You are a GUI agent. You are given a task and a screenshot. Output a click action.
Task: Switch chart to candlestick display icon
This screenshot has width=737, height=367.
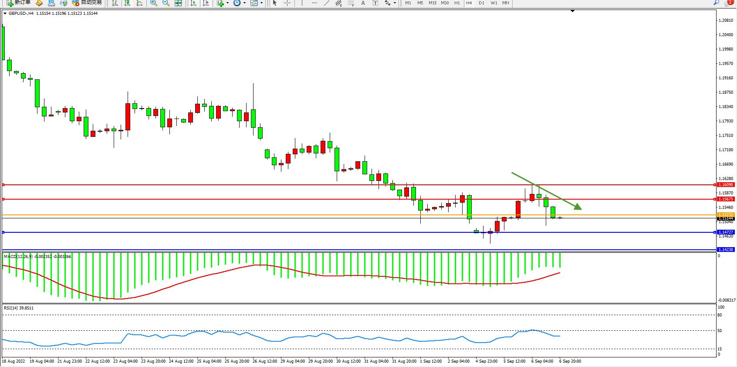pos(127,3)
